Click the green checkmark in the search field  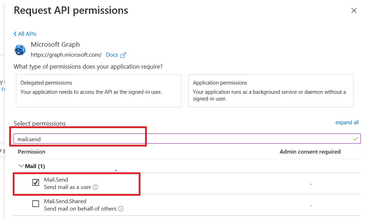pos(355,138)
